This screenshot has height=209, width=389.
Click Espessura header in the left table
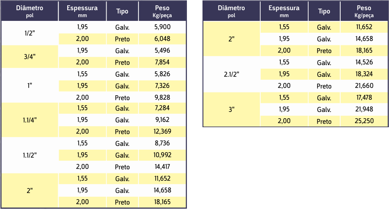coord(82,11)
